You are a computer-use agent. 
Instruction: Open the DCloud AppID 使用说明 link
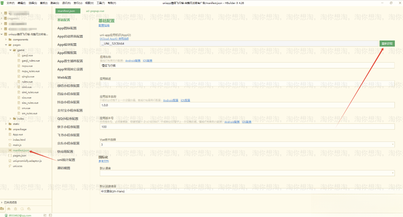pos(114,39)
